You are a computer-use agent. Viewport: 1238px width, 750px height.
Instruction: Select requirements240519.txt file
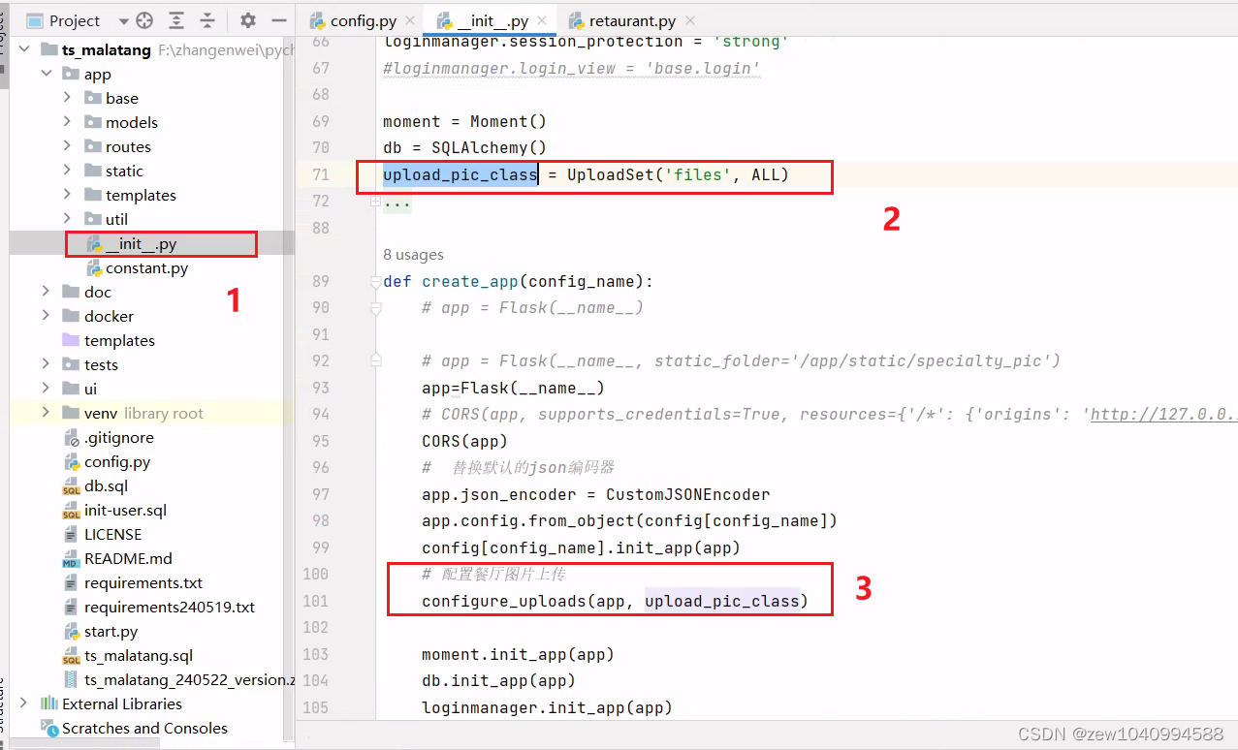(x=170, y=607)
